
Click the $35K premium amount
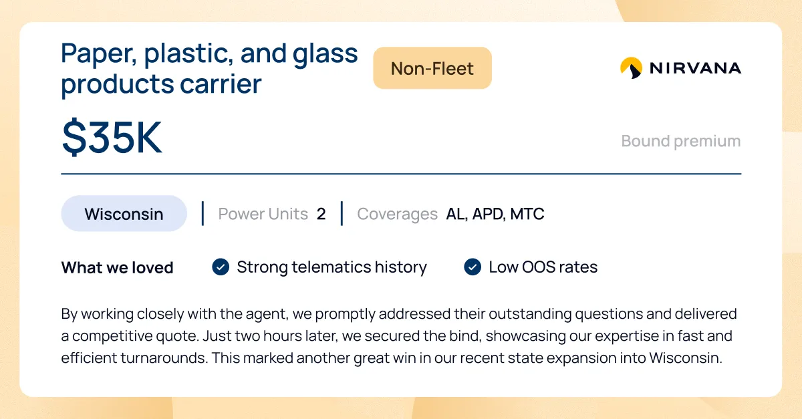[112, 138]
